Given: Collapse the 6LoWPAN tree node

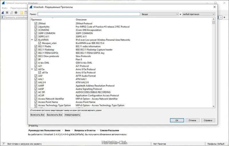Looking at the screenshot, I should point(32,40).
